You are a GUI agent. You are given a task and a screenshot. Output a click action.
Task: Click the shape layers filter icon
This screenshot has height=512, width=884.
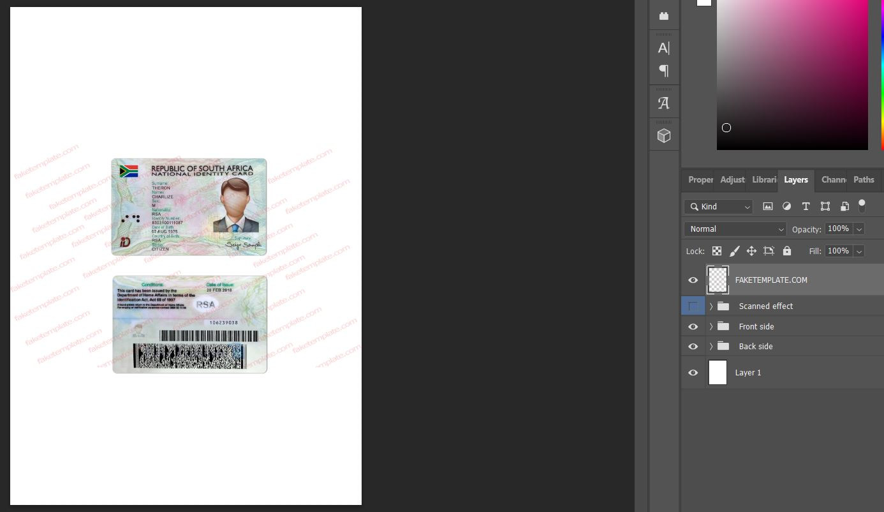tap(825, 206)
